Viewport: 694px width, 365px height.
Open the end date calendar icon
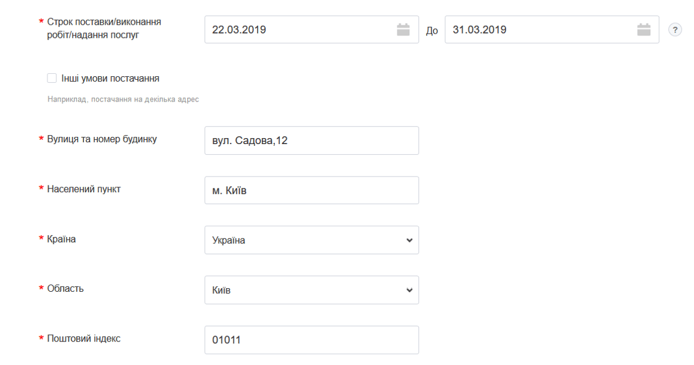point(644,29)
